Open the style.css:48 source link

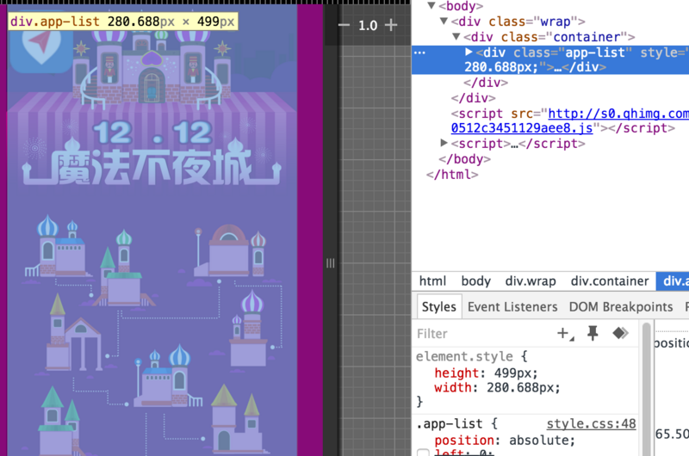click(591, 423)
